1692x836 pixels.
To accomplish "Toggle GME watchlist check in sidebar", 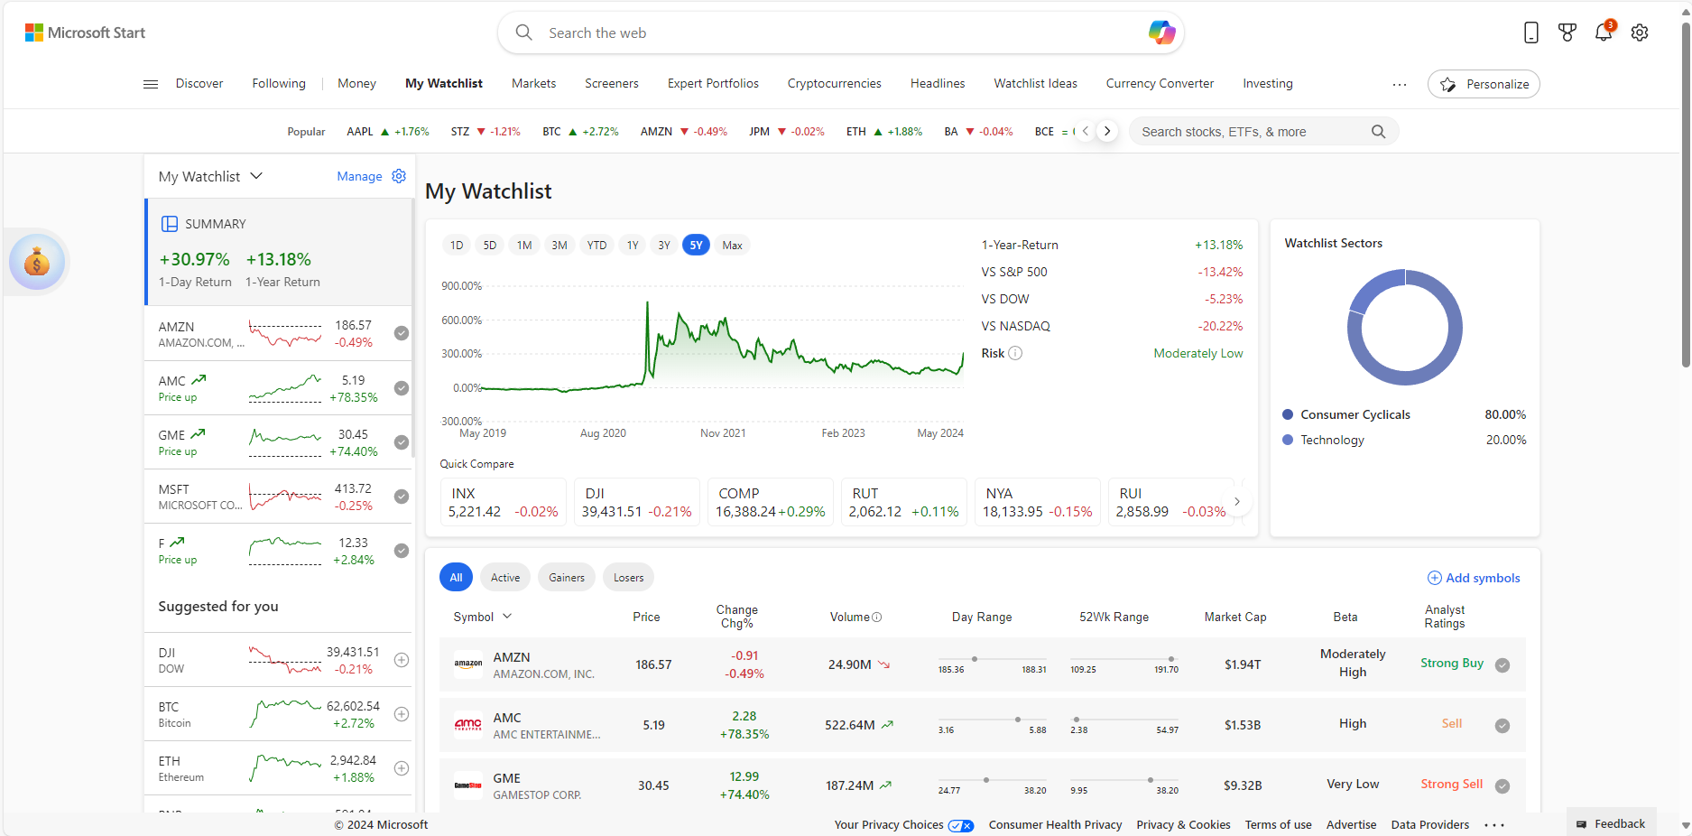I will click(x=402, y=442).
